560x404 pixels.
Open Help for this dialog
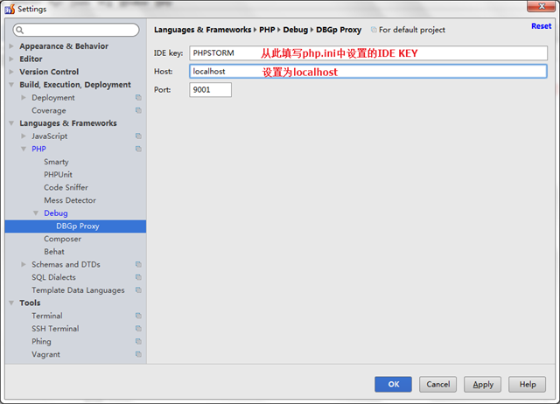[527, 385]
